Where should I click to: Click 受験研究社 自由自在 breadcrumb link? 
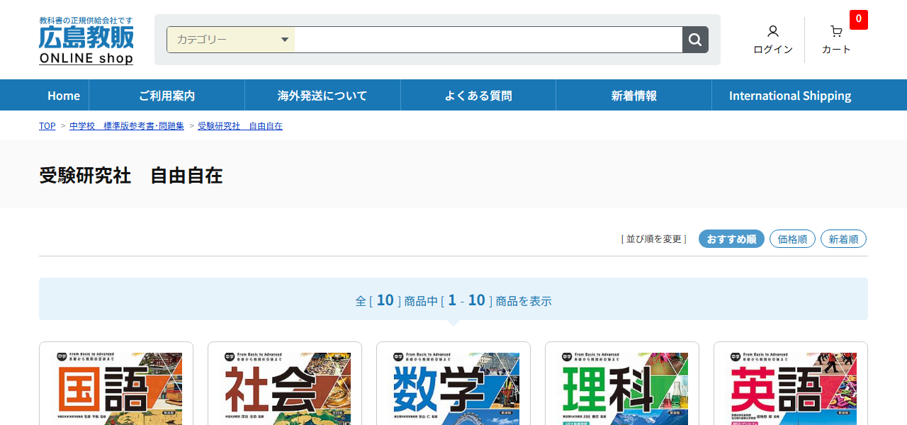click(240, 125)
